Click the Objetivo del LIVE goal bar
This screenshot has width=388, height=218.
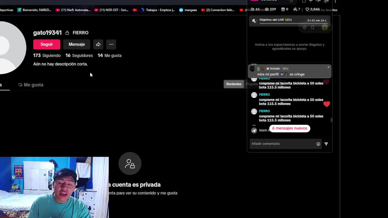289,20
